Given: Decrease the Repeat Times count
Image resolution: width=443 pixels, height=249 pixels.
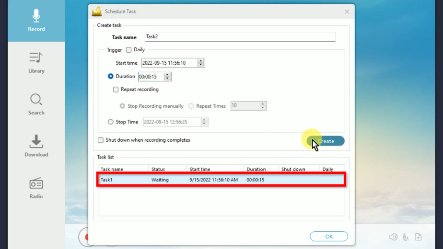Looking at the screenshot, I should [263, 108].
